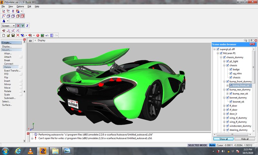Open the File menu
This screenshot has width=258, height=155.
point(3,6)
